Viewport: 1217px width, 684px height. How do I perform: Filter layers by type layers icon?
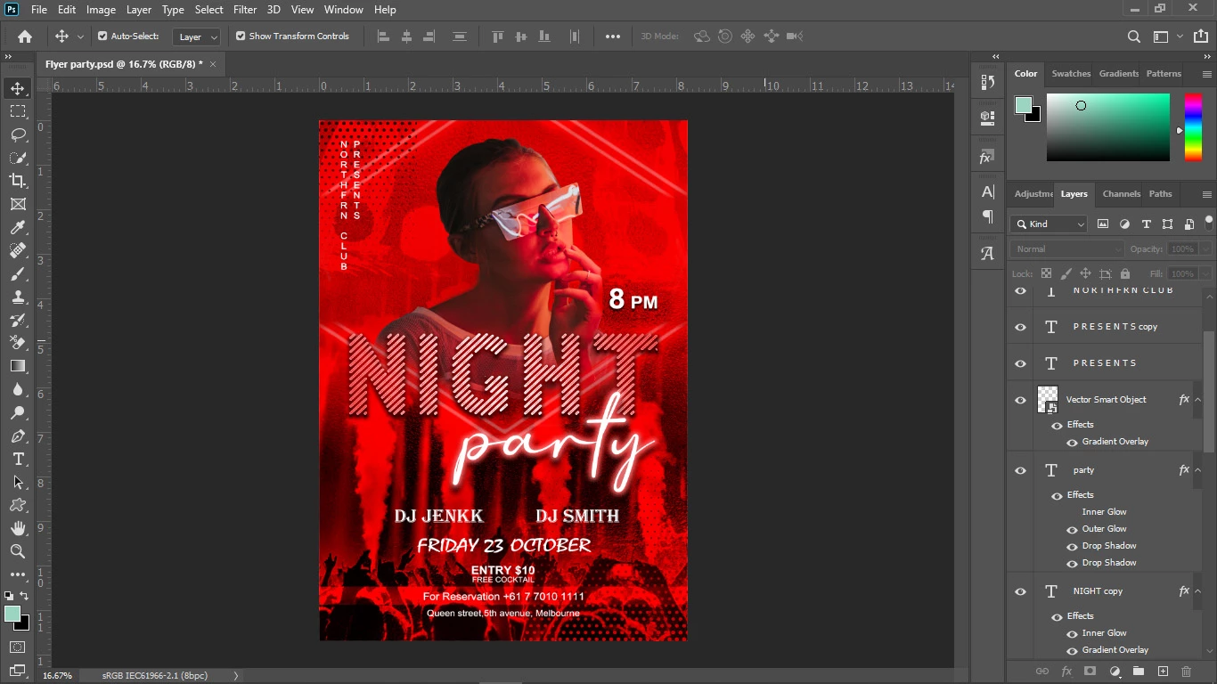point(1146,224)
